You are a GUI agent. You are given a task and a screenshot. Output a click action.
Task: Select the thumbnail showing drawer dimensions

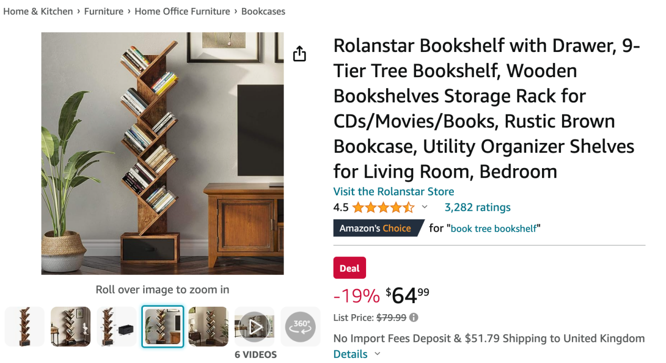(117, 326)
